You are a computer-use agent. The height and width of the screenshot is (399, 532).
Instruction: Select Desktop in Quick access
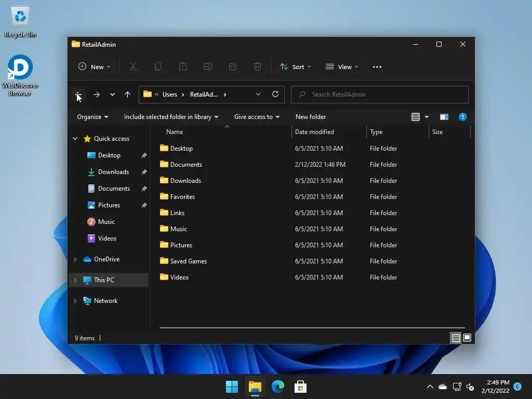click(x=109, y=155)
